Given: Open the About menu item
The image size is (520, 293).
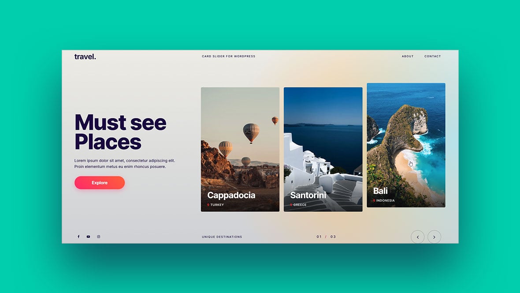Looking at the screenshot, I should (x=408, y=56).
